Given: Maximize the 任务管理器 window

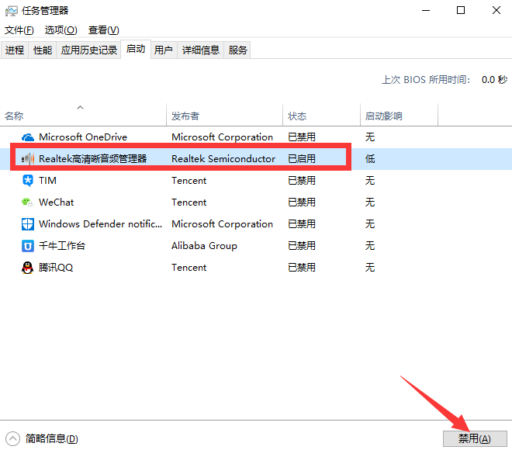Looking at the screenshot, I should (x=461, y=10).
